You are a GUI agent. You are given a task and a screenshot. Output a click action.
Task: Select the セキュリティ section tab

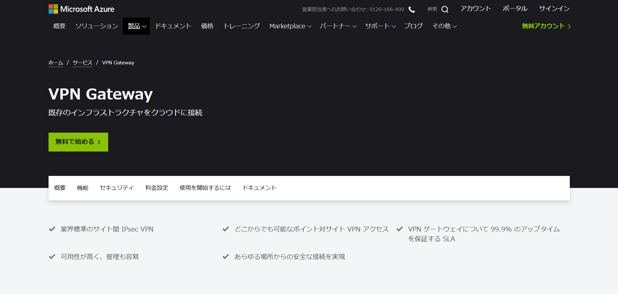click(x=117, y=188)
